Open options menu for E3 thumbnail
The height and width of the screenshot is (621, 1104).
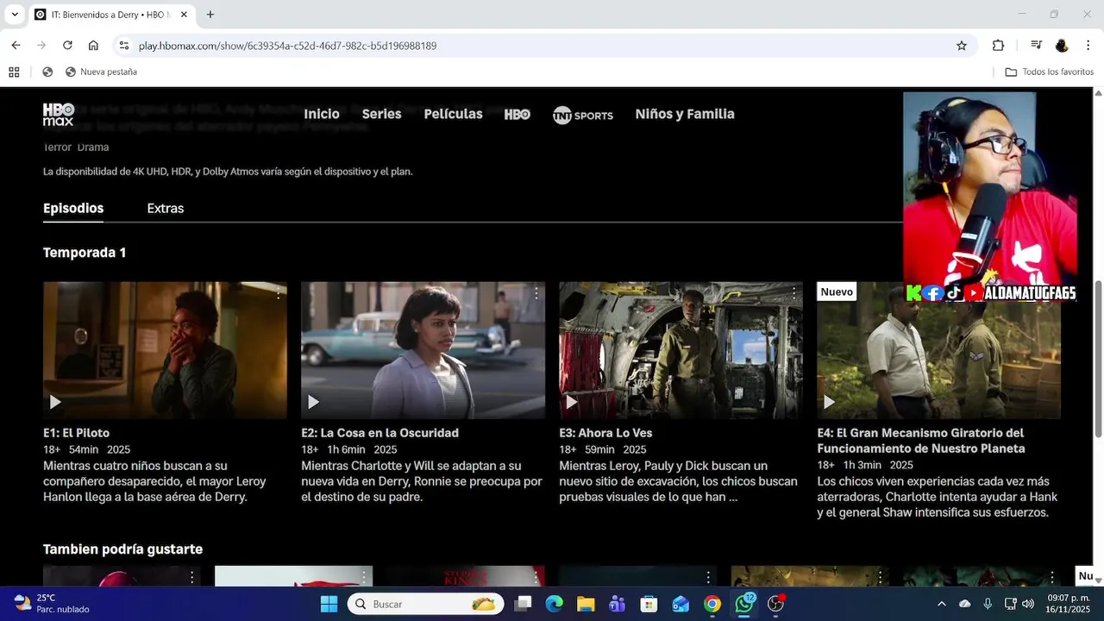tap(793, 294)
